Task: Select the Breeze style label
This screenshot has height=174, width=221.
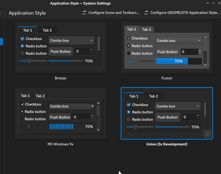Action: (61, 78)
